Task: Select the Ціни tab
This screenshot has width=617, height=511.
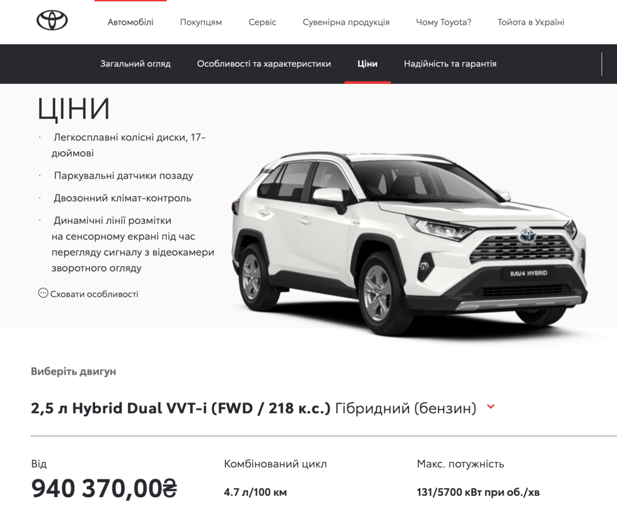Action: (x=368, y=64)
